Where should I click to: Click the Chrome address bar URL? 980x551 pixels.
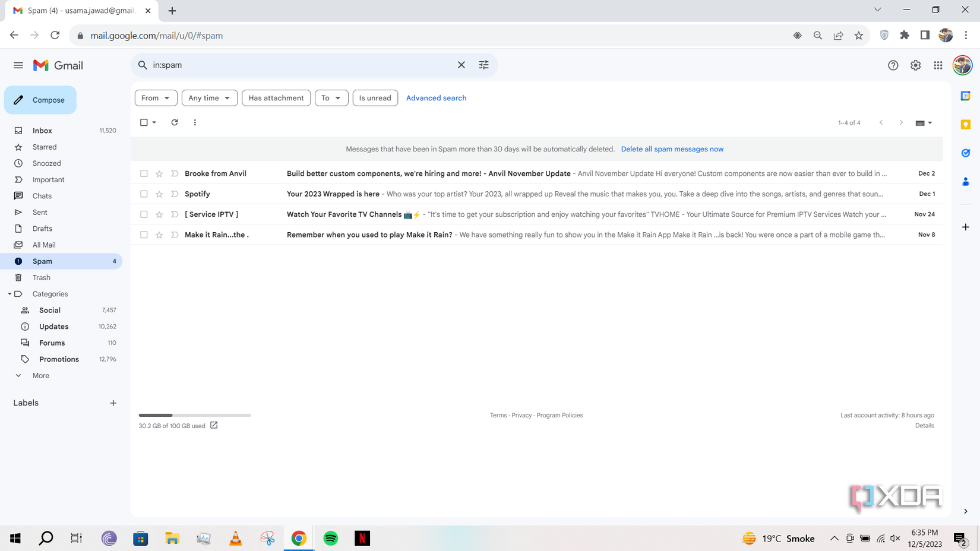point(157,36)
